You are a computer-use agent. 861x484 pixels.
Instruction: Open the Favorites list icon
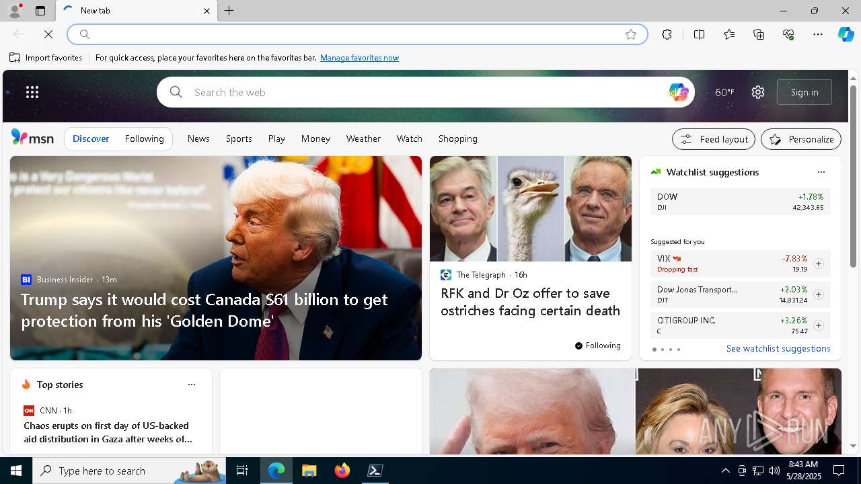729,34
